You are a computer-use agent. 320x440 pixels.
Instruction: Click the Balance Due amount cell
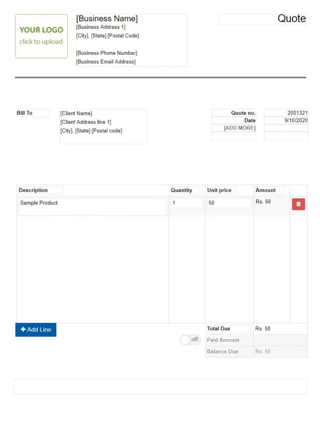(x=279, y=351)
